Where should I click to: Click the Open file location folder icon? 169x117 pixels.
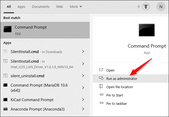click(x=101, y=87)
